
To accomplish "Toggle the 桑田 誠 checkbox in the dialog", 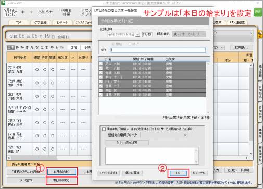I will click(x=101, y=90).
